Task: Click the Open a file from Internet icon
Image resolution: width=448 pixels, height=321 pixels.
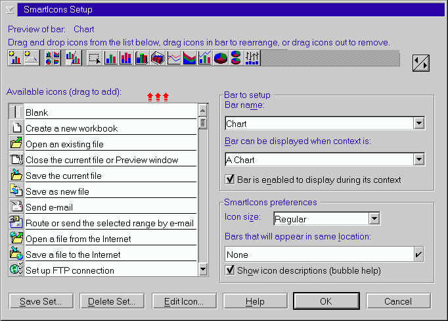Action: click(16, 237)
